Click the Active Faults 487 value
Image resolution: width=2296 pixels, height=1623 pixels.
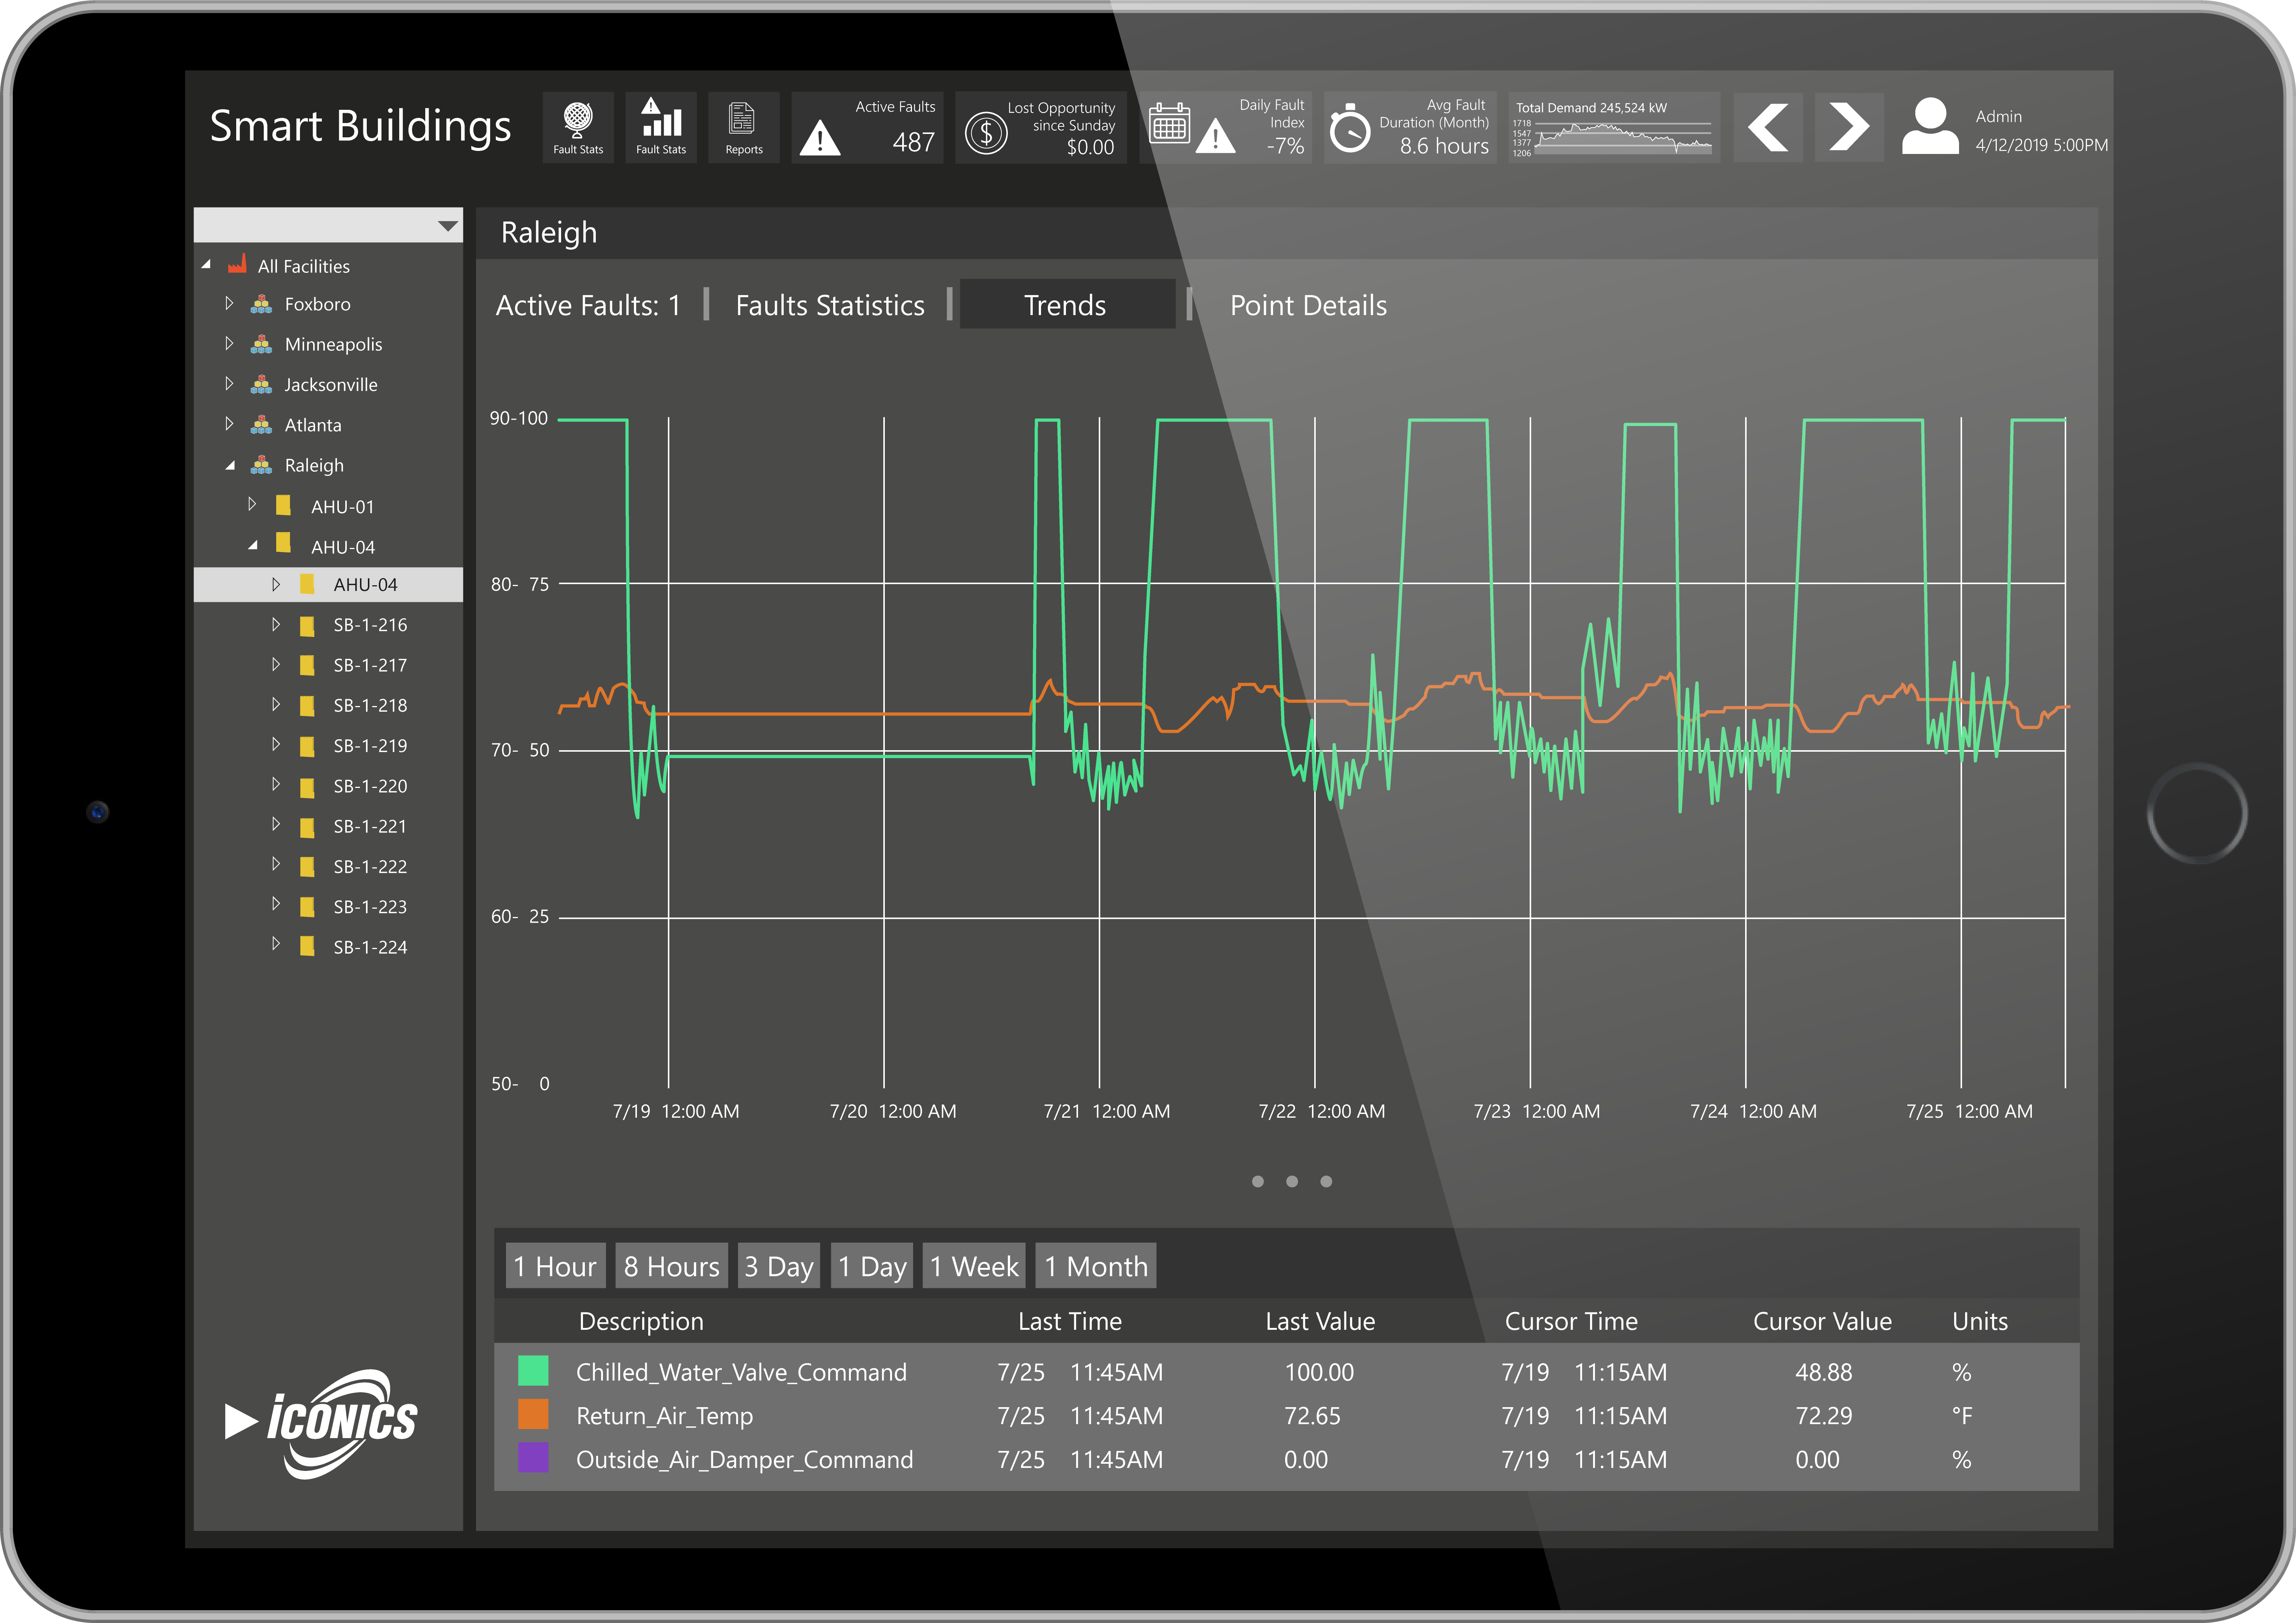[913, 142]
